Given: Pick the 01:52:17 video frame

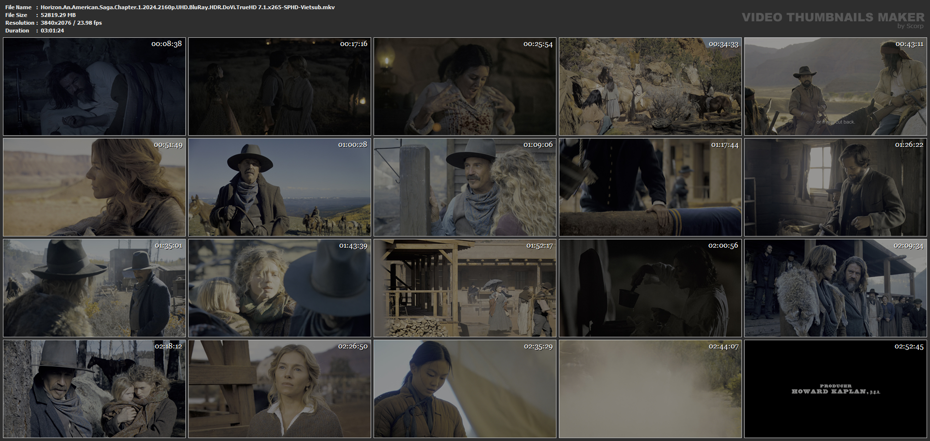Looking at the screenshot, I should click(465, 288).
